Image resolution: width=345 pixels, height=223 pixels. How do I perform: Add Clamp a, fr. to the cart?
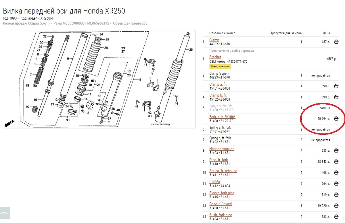point(336,86)
